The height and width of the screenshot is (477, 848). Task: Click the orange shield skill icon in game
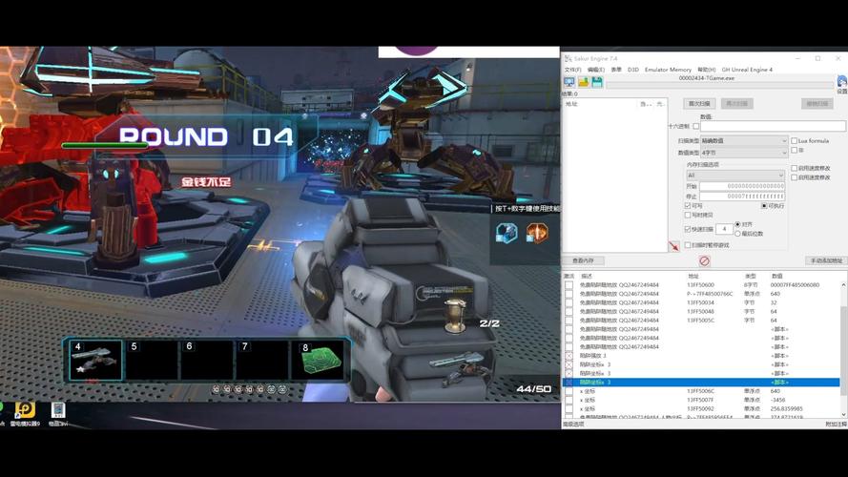537,233
